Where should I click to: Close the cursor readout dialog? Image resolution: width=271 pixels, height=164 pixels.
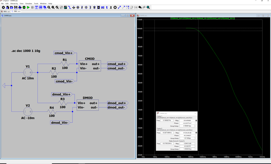[x=195, y=113]
